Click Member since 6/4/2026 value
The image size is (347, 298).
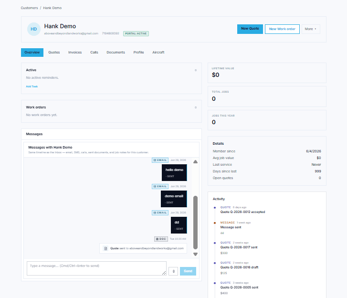point(314,151)
